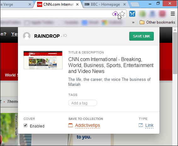Expand hidden bookmarks with the chevron

[x=133, y=22]
